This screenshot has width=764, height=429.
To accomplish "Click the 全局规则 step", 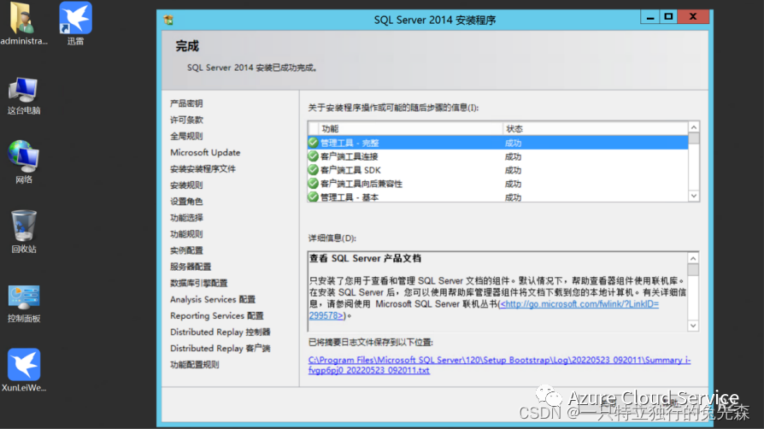I will coord(186,136).
